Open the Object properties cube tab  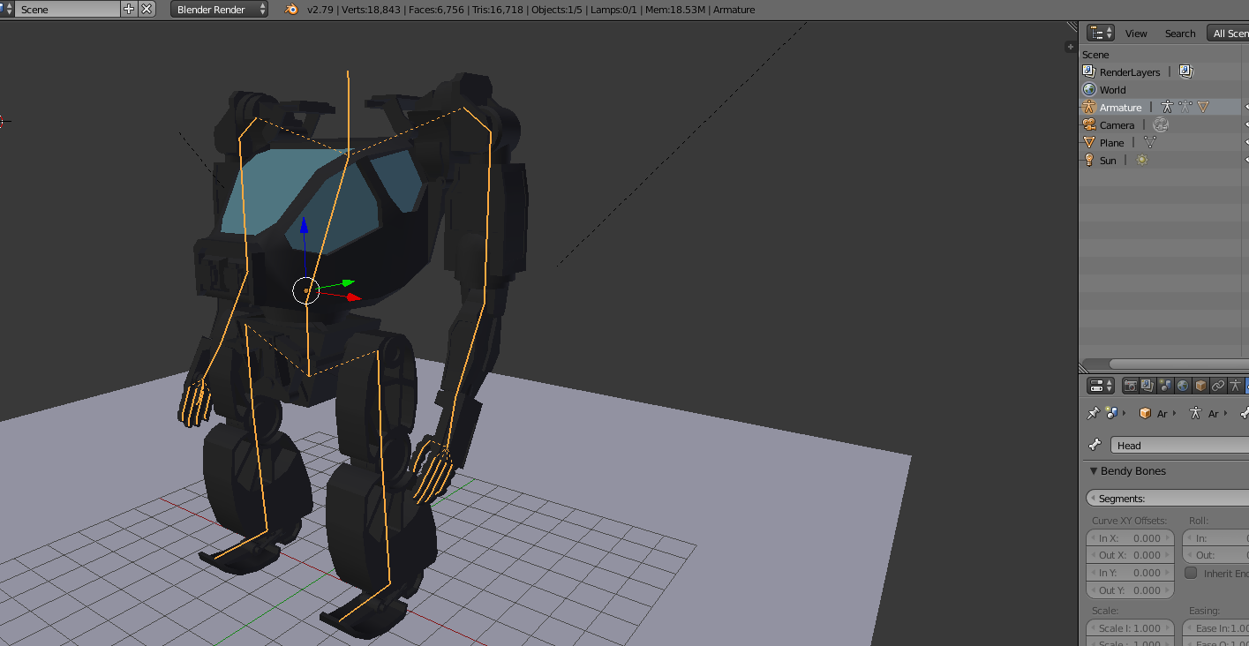1200,386
